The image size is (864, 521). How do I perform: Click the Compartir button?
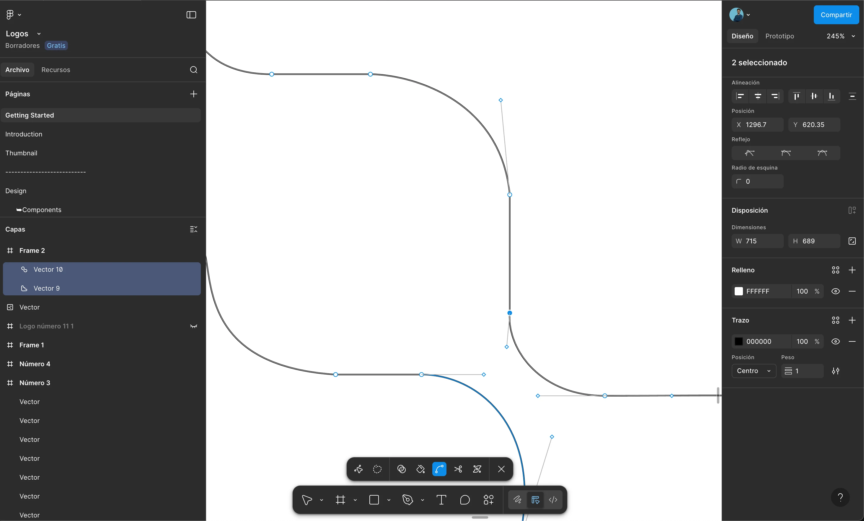[x=836, y=15]
